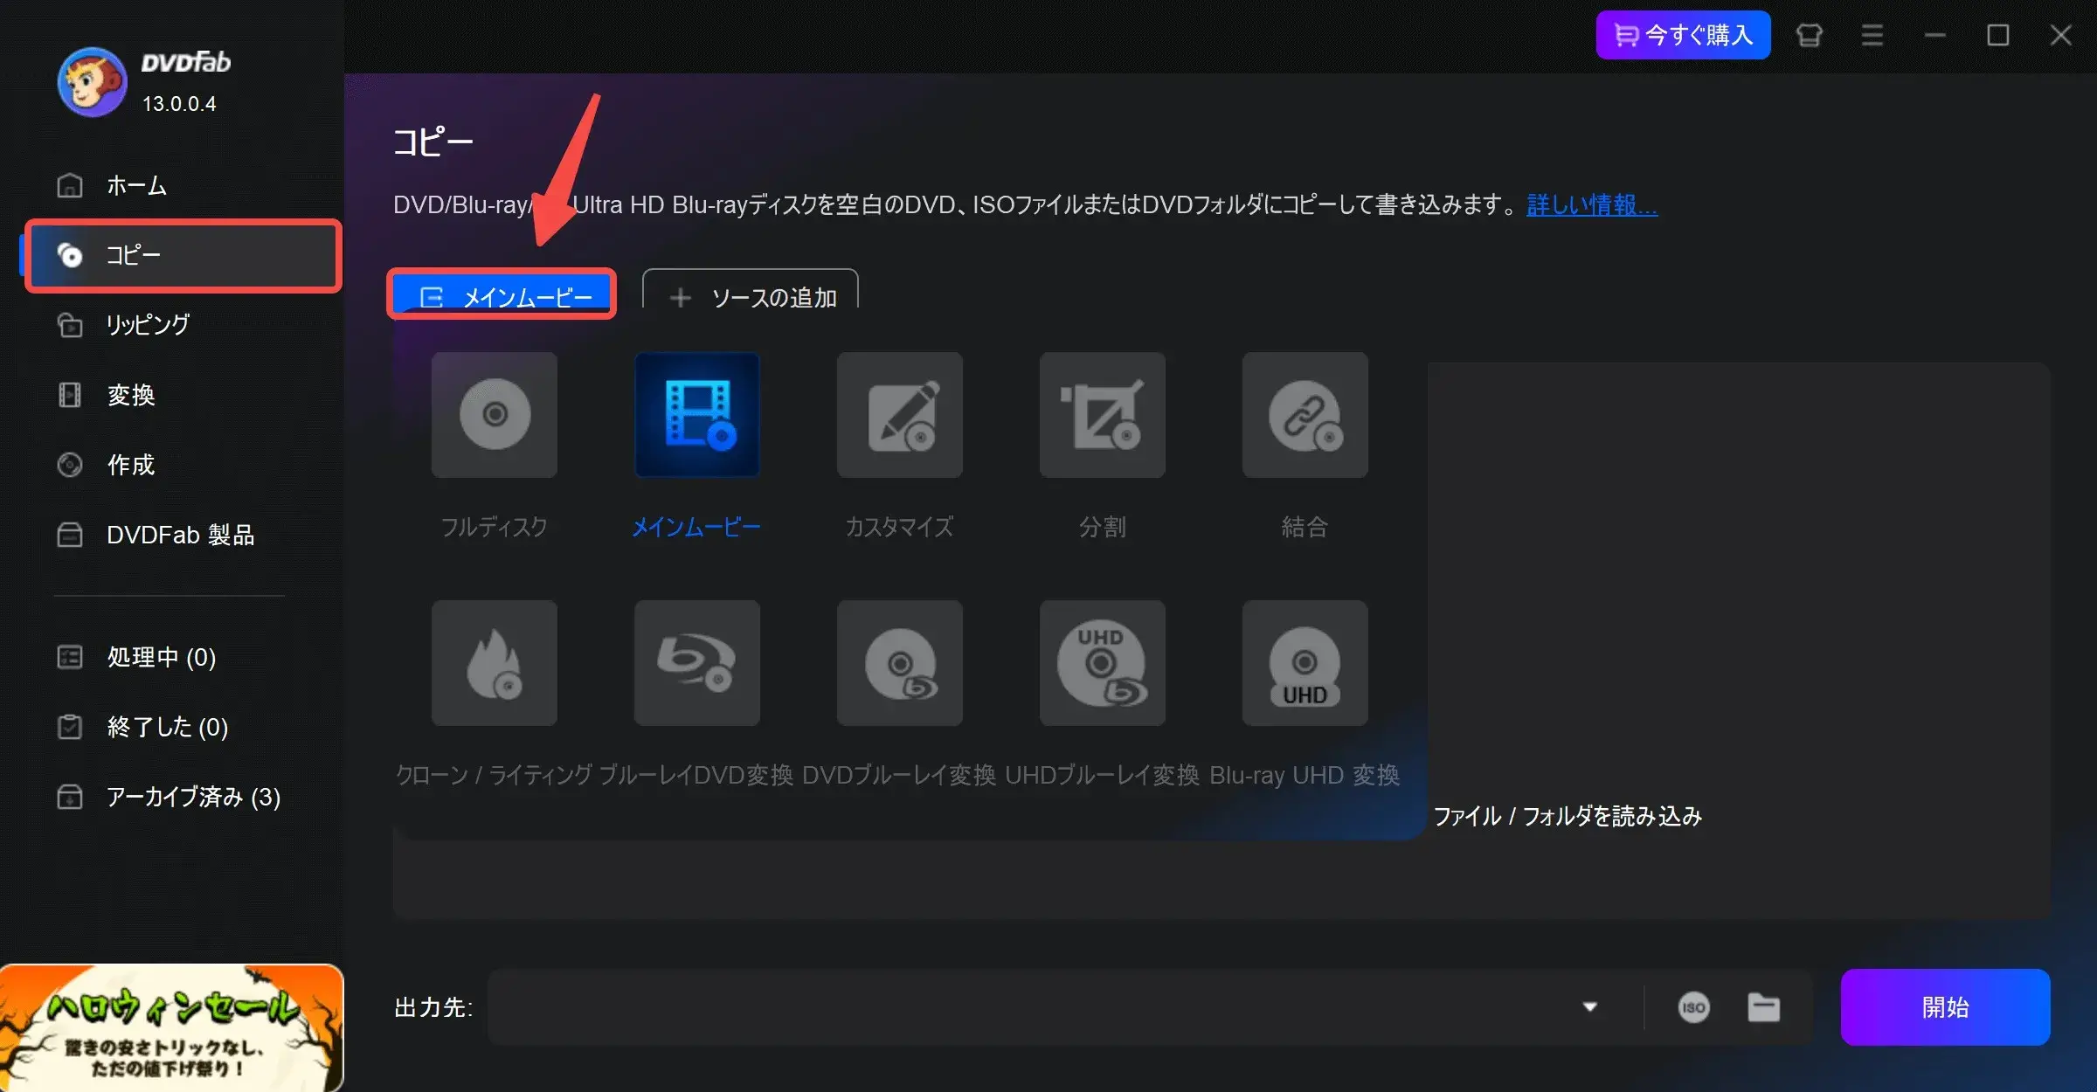The width and height of the screenshot is (2097, 1092).
Task: Click the 開始 start button
Action: pos(1945,1007)
